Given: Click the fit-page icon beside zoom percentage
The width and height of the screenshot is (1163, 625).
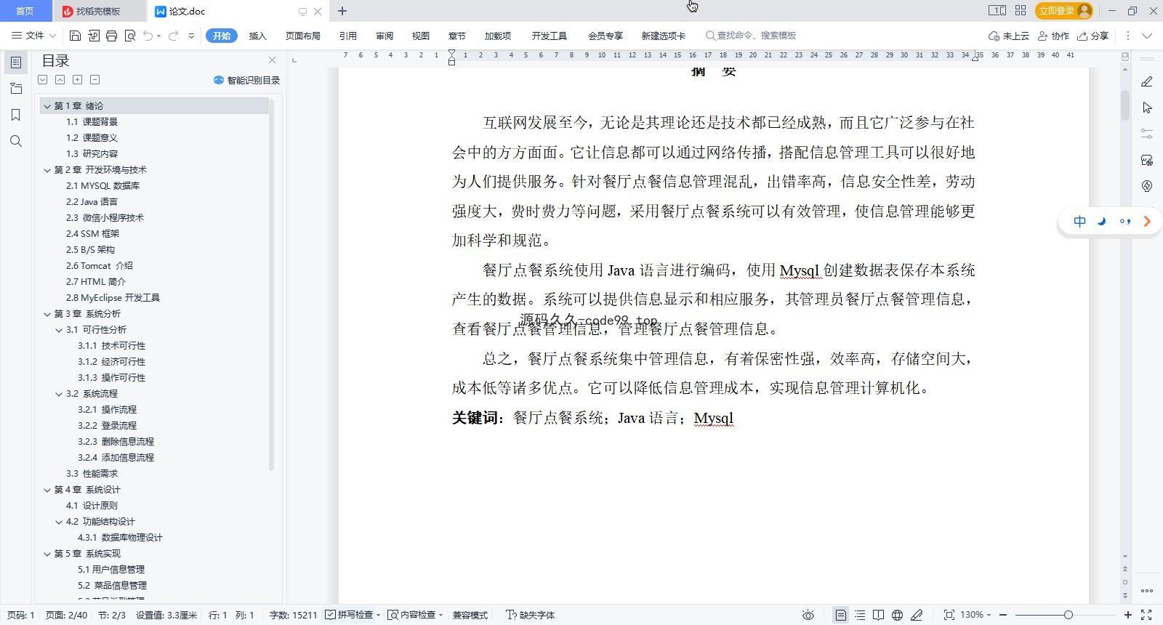Looking at the screenshot, I should (x=949, y=615).
